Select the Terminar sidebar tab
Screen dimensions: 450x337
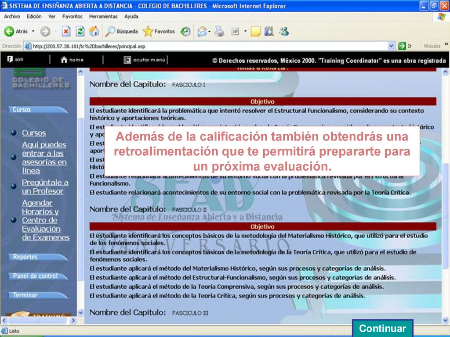(x=39, y=295)
